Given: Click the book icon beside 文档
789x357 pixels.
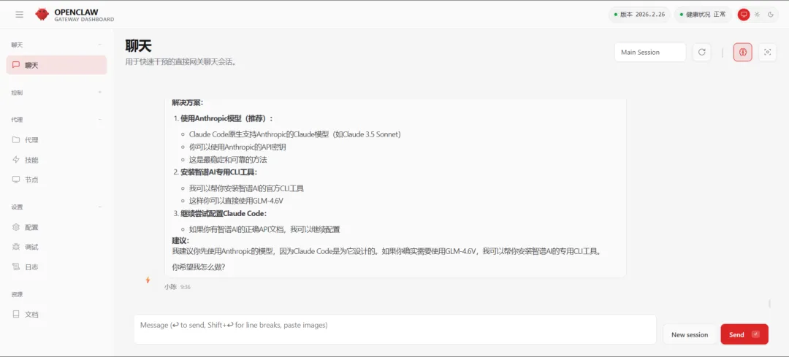Looking at the screenshot, I should (x=16, y=314).
